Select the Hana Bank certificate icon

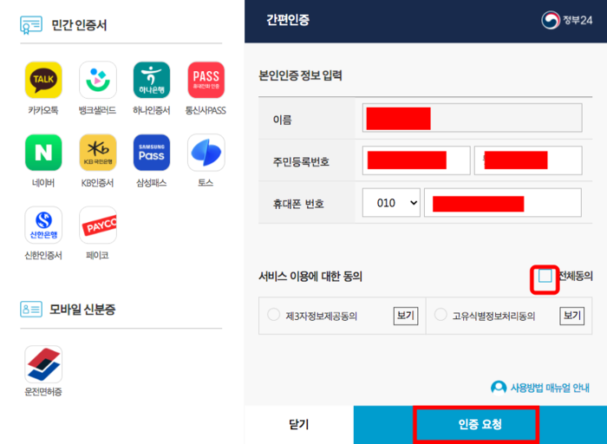tap(152, 80)
